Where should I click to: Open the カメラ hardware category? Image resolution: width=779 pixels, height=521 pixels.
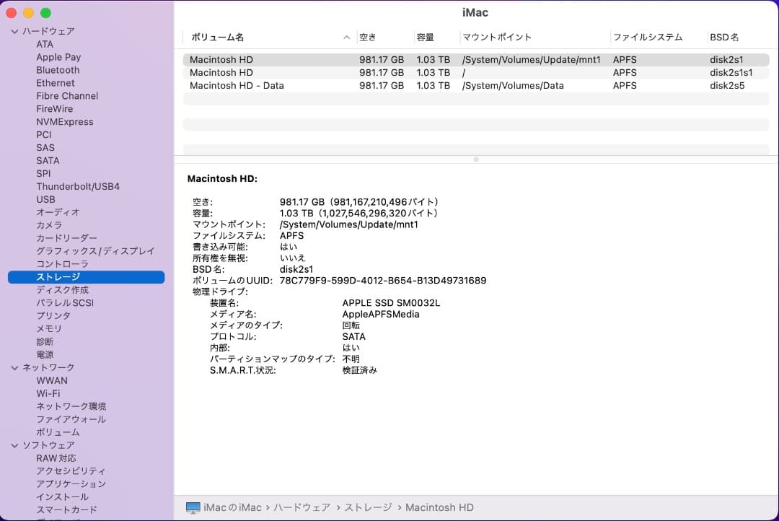coord(48,225)
